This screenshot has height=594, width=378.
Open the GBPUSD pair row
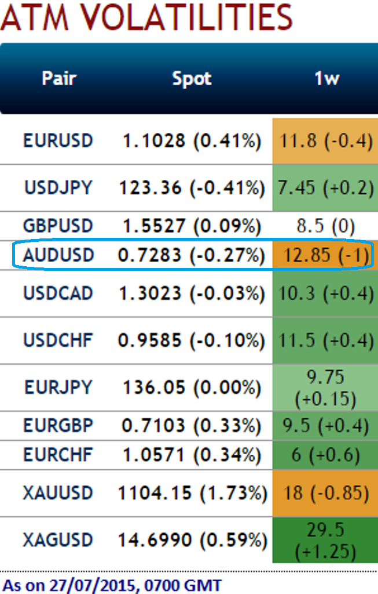click(58, 226)
